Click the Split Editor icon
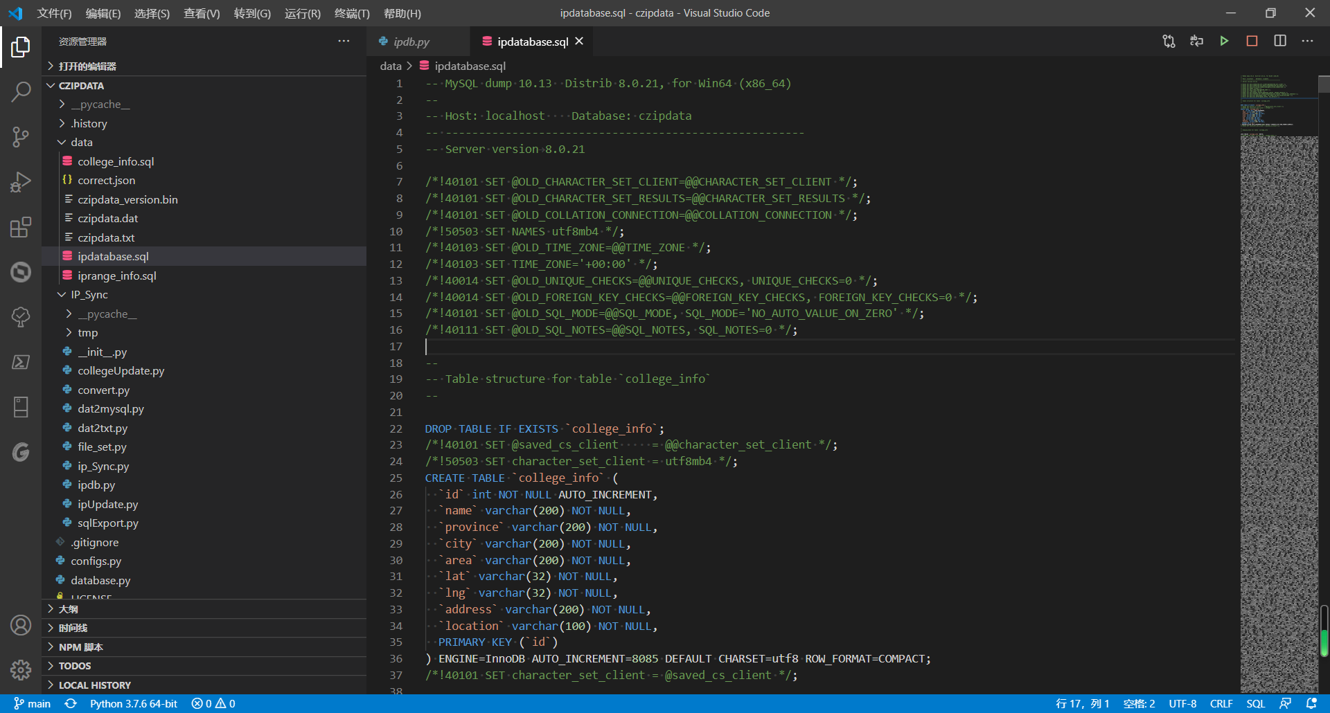This screenshot has height=713, width=1330. (1280, 41)
